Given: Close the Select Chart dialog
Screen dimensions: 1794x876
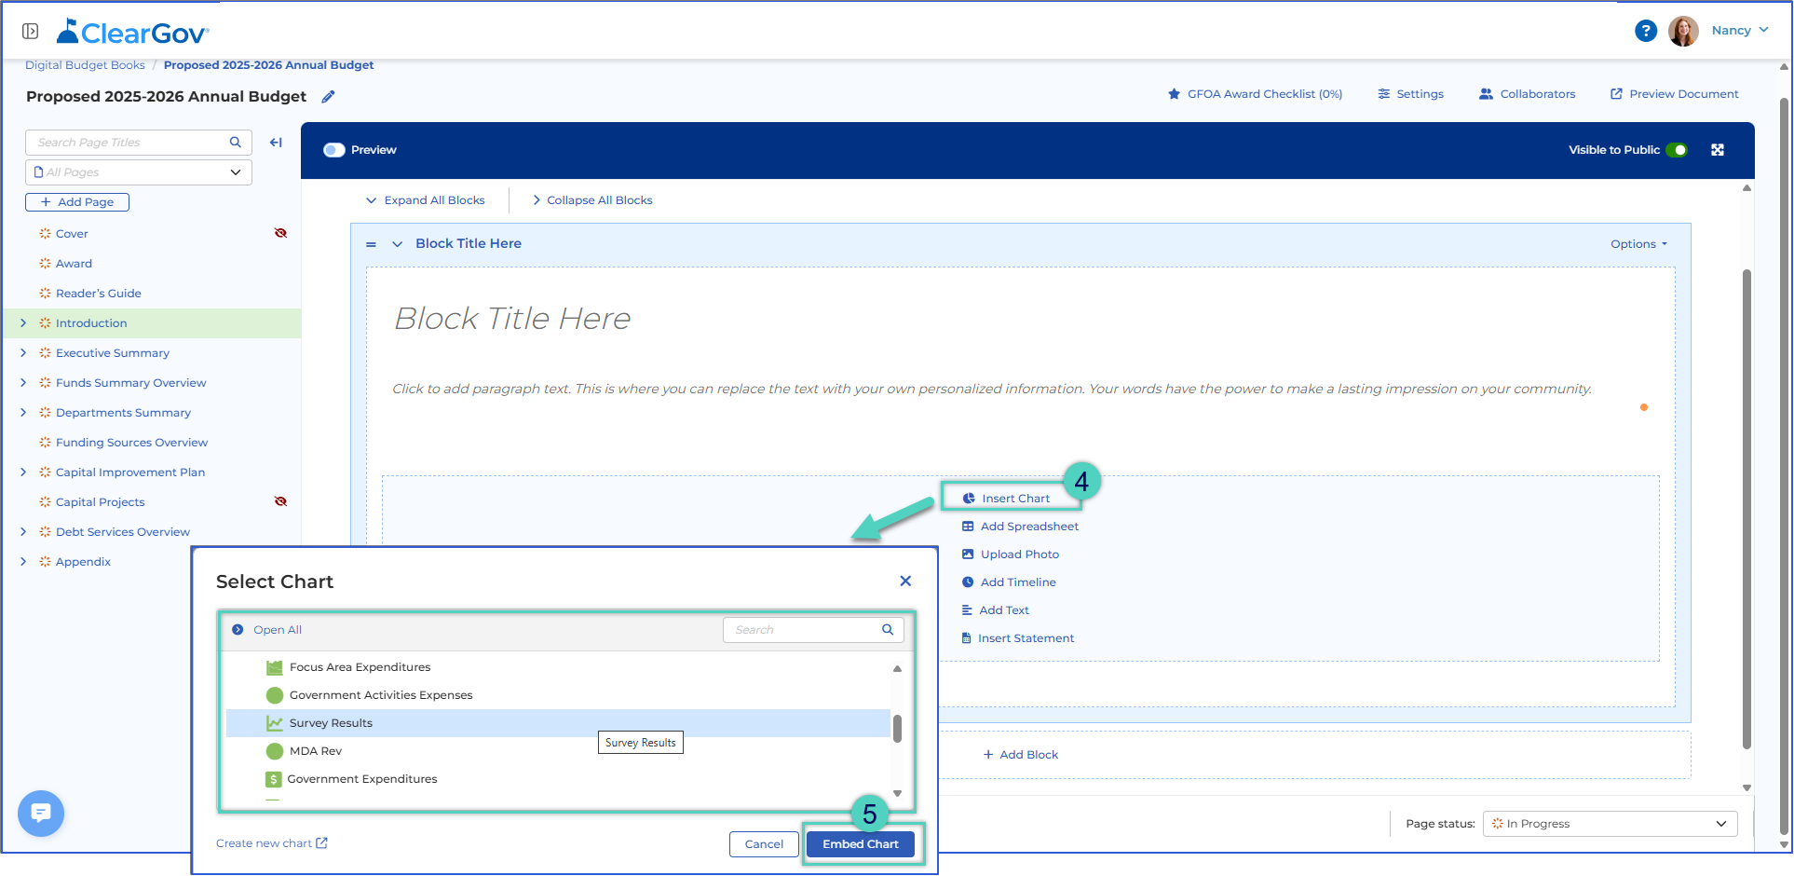Looking at the screenshot, I should pos(905,581).
